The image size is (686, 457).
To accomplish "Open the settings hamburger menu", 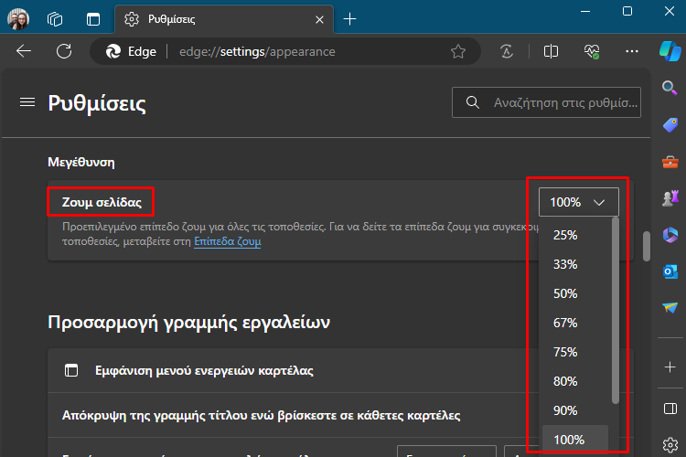I will pyautogui.click(x=27, y=102).
